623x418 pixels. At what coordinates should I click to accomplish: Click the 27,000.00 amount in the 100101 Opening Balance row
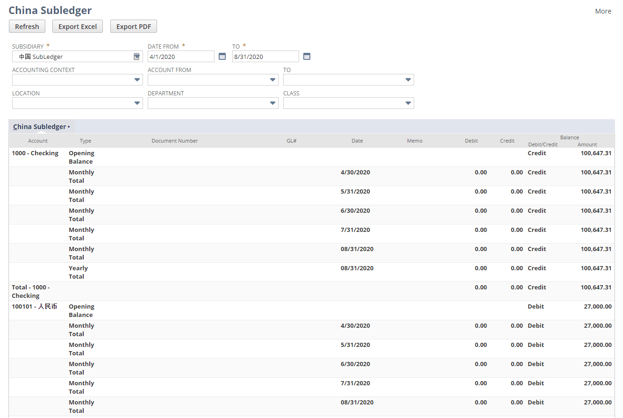pyautogui.click(x=597, y=307)
